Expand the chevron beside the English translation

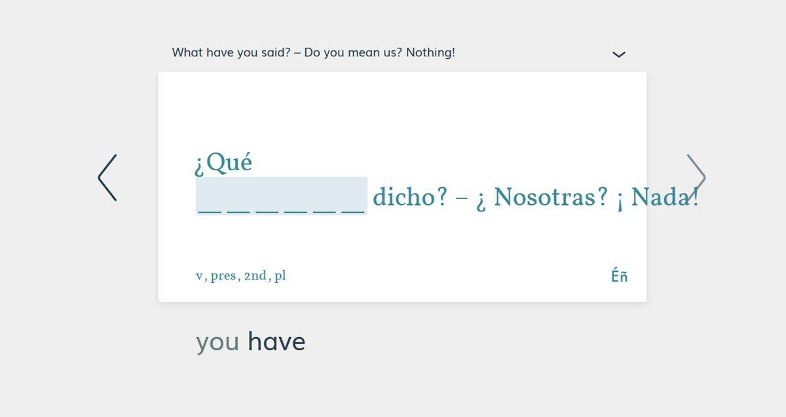pos(618,54)
